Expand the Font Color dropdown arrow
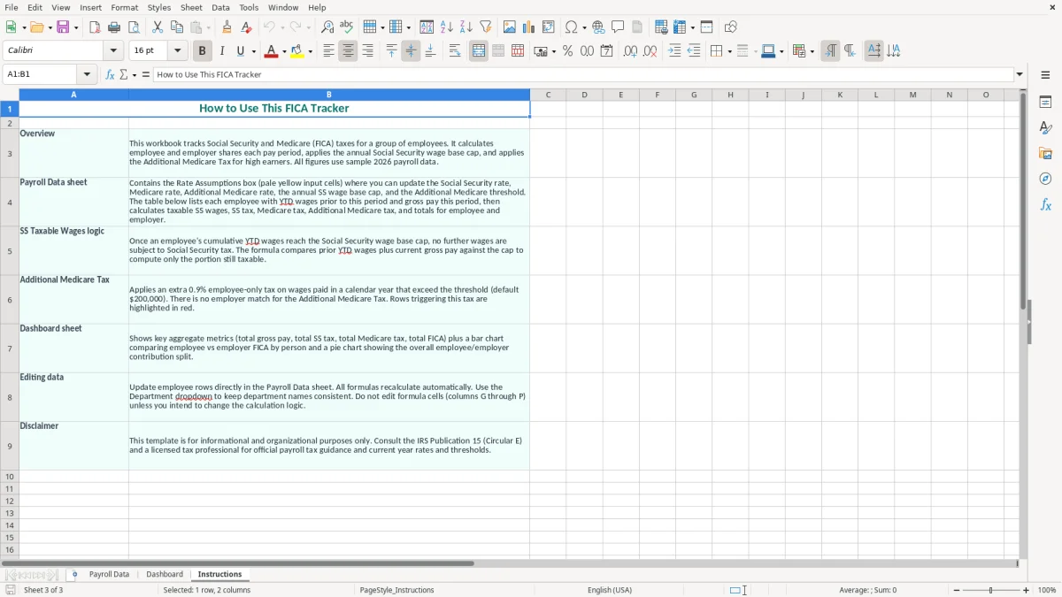The width and height of the screenshot is (1062, 597). click(283, 51)
